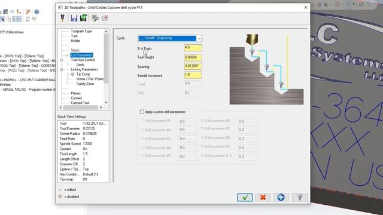Screen dimensions: 383x215
Task: Click the tree panel scroll left arrow
Action: [60, 107]
